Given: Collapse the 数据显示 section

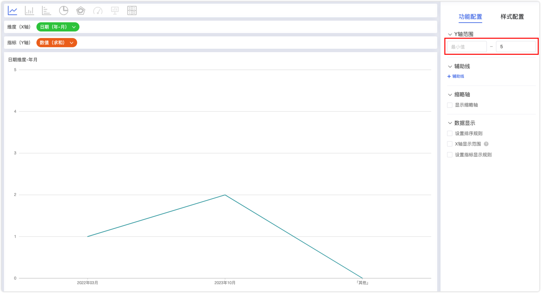Looking at the screenshot, I should point(450,123).
